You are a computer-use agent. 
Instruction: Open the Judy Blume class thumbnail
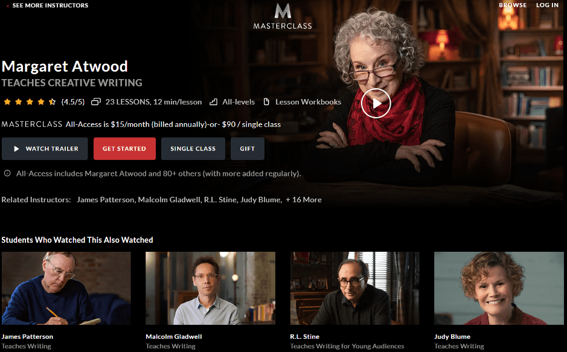pyautogui.click(x=499, y=289)
